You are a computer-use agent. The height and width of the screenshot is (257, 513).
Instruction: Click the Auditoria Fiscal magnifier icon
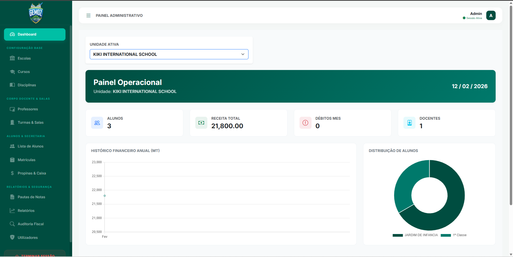pyautogui.click(x=12, y=224)
